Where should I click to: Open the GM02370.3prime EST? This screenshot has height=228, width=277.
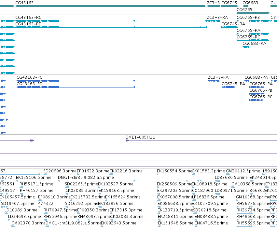[x=28, y=223]
